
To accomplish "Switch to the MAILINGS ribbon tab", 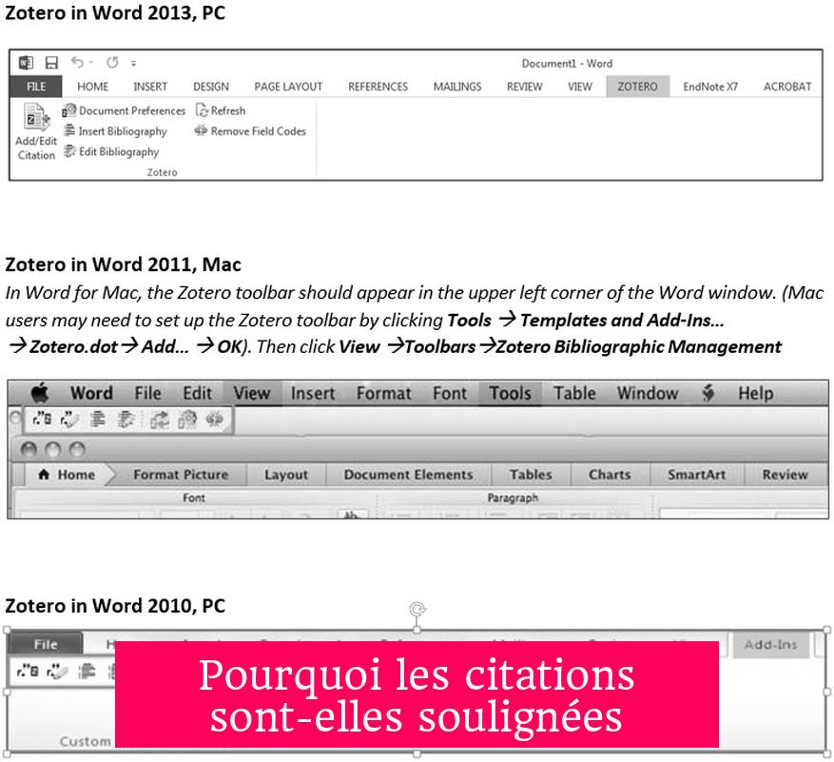I will 456,87.
